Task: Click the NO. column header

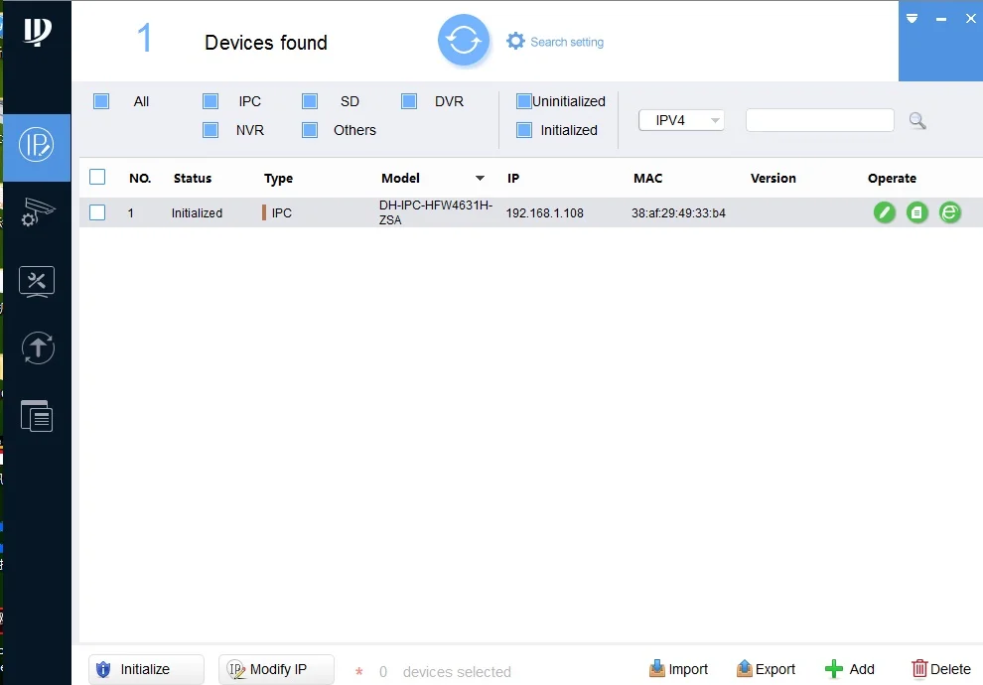Action: point(140,178)
